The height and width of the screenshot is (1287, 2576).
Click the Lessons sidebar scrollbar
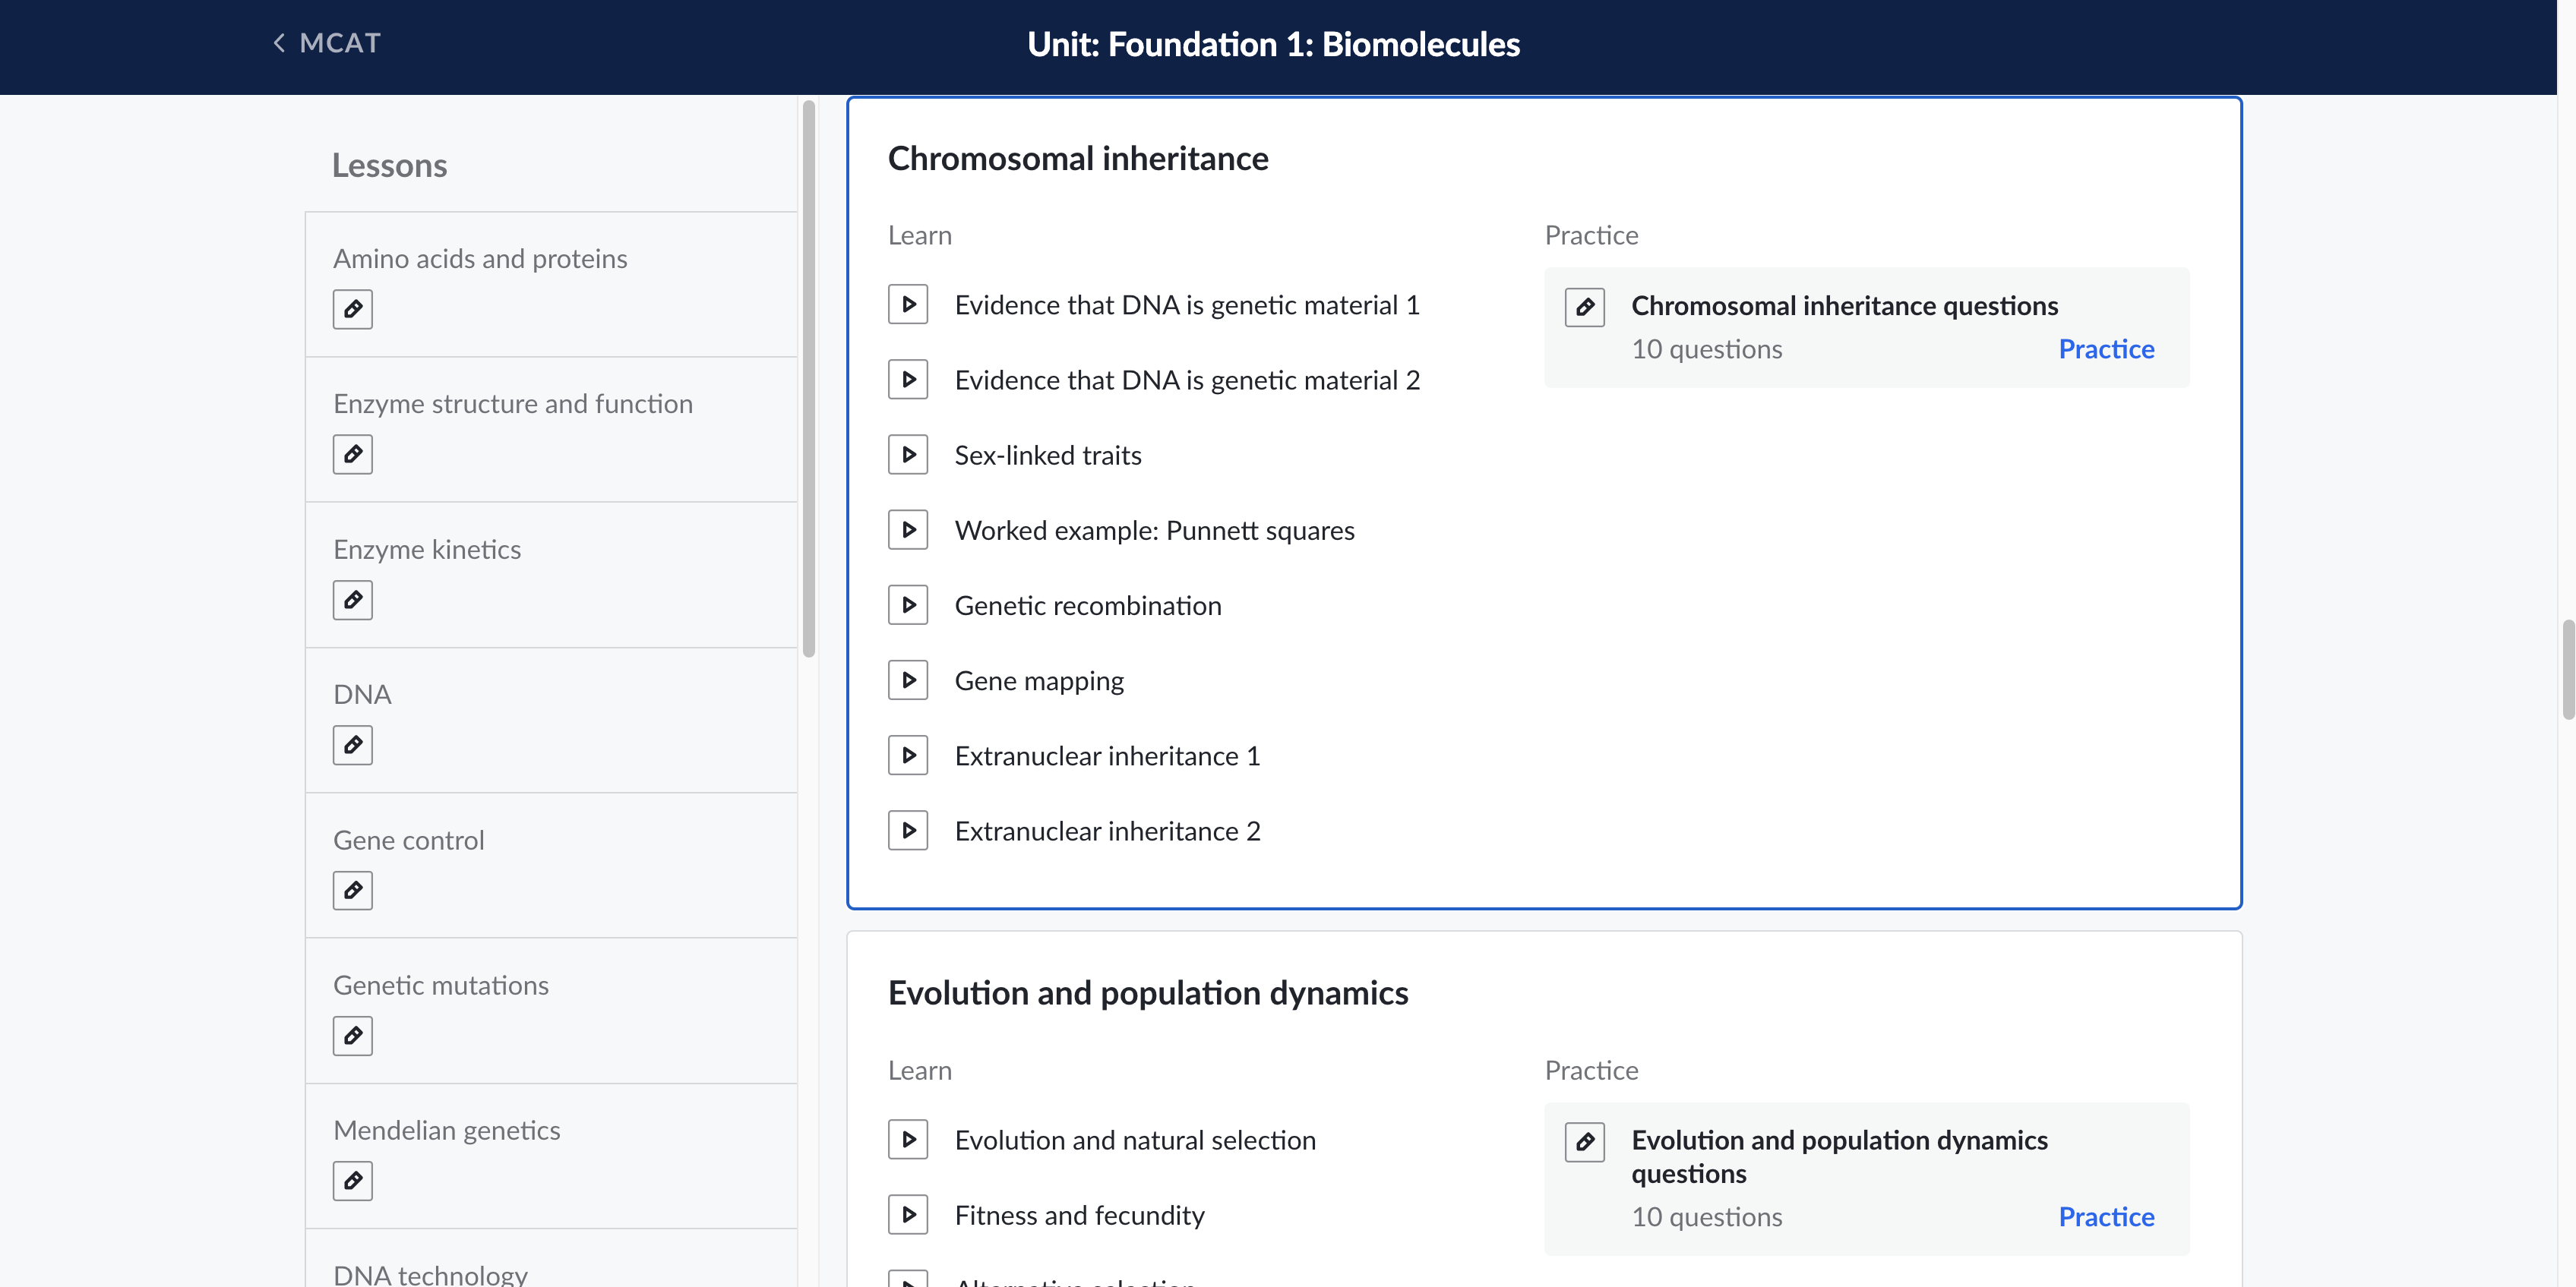click(808, 380)
